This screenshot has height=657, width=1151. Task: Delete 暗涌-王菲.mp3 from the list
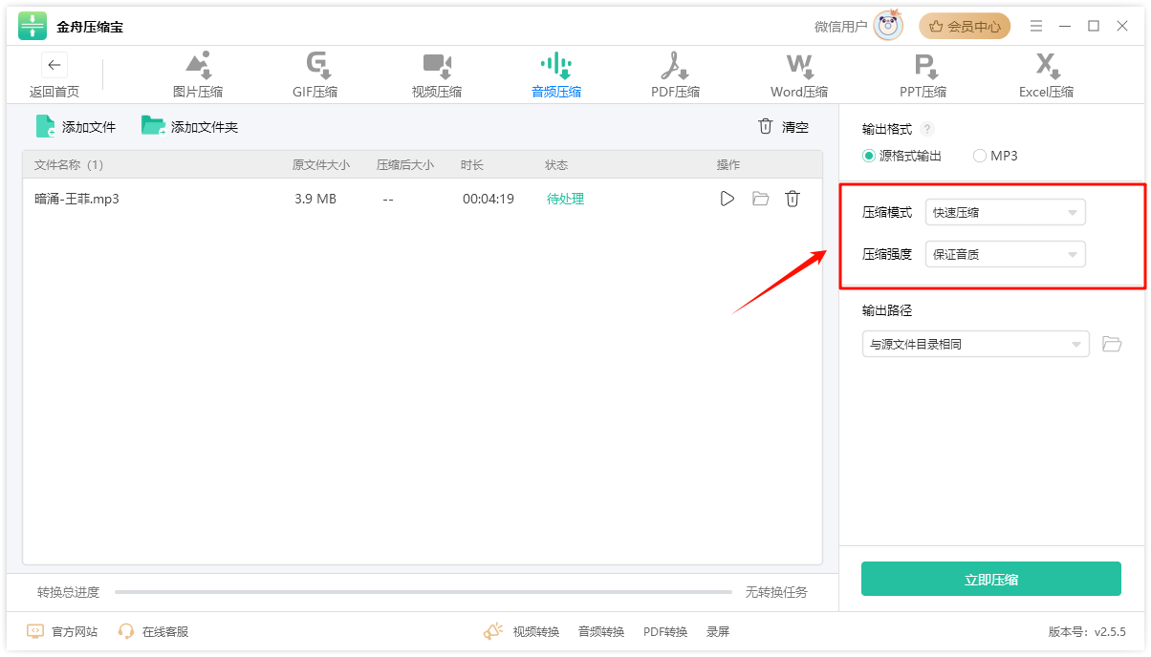pyautogui.click(x=793, y=199)
